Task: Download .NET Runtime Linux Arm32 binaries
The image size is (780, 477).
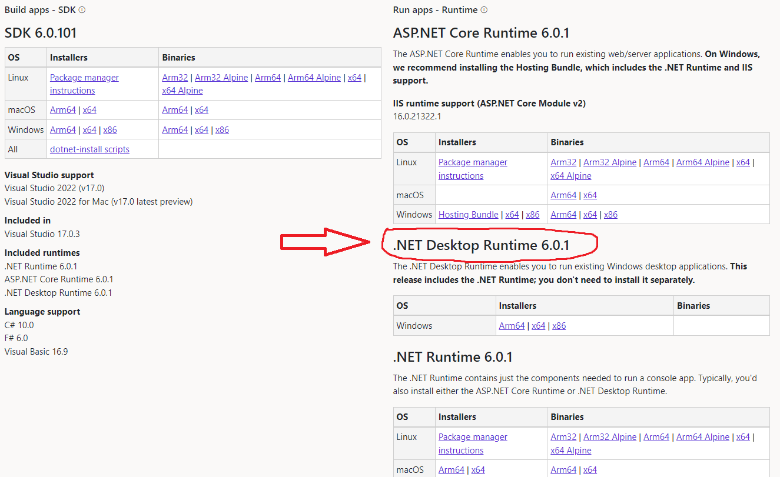Action: (x=563, y=437)
